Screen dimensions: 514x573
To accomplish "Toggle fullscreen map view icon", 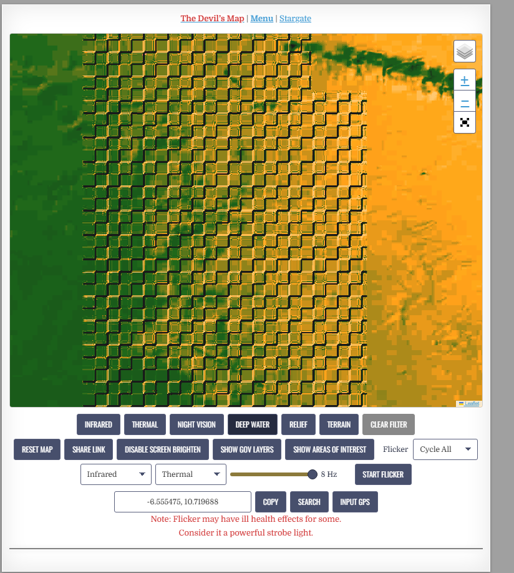I will (464, 122).
